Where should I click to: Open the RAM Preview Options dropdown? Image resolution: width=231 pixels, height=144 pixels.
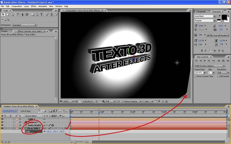(x=210, y=66)
